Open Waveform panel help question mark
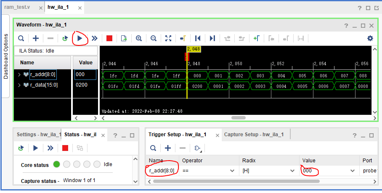The width and height of the screenshot is (382, 193). pyautogui.click(x=346, y=26)
